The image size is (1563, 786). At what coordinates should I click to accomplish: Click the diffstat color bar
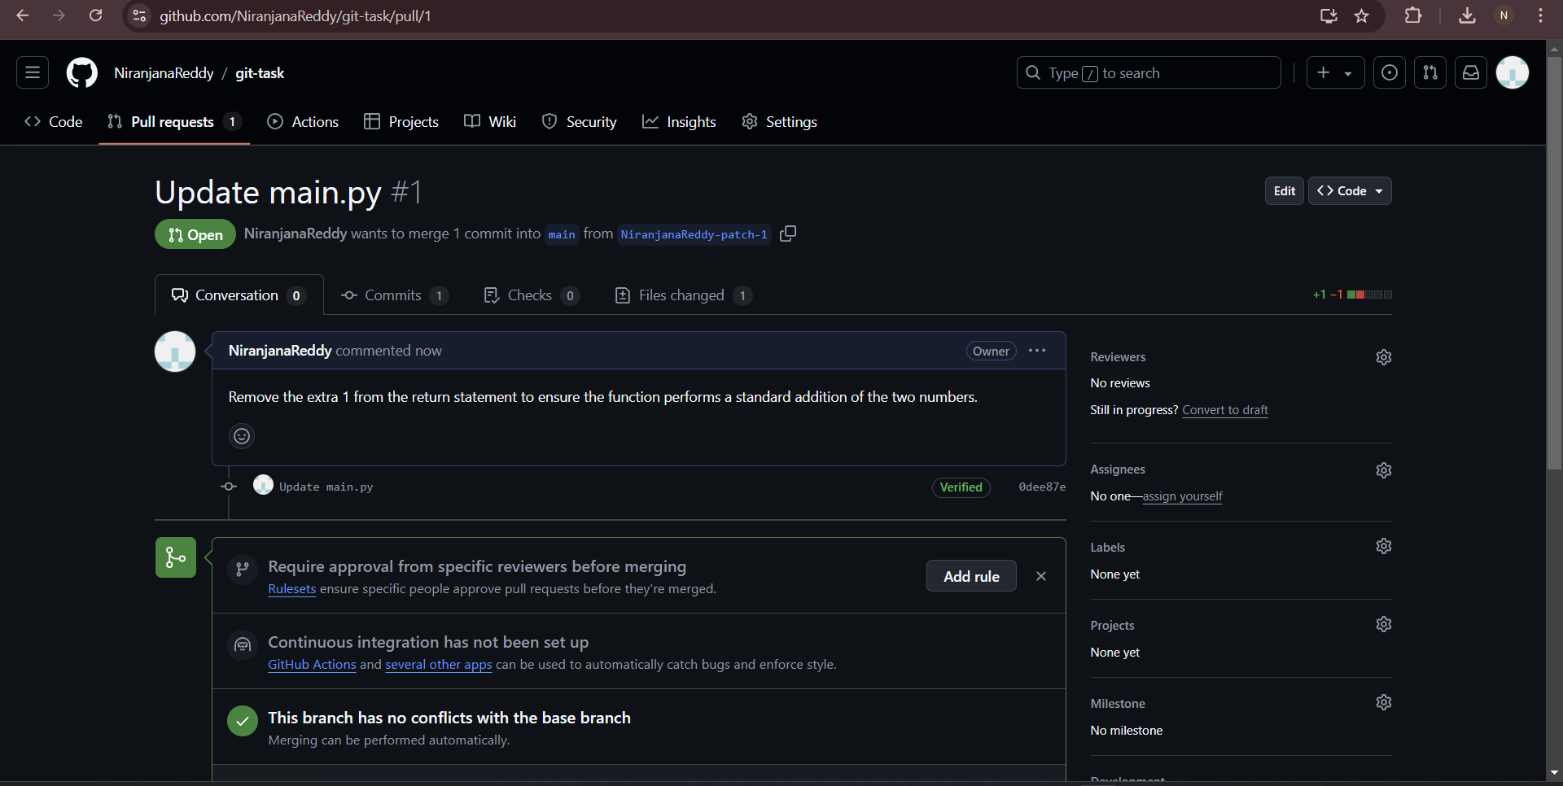point(1369,295)
